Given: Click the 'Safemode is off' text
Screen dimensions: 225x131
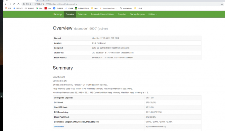Looking at the screenshot, I should (60, 81).
